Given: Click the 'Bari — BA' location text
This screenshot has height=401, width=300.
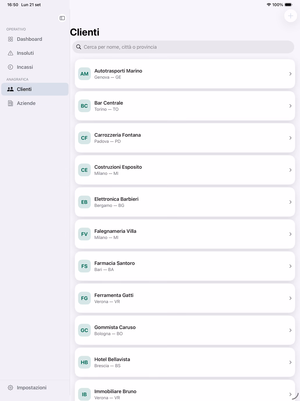Looking at the screenshot, I should click(104, 270).
